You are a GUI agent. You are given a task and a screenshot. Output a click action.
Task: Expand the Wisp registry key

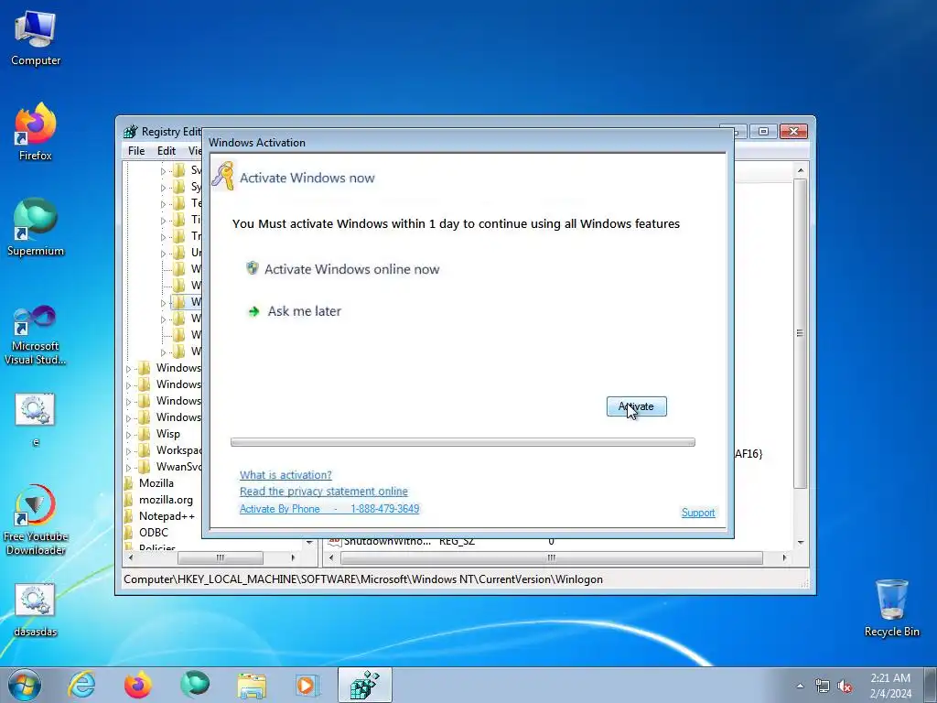point(128,435)
